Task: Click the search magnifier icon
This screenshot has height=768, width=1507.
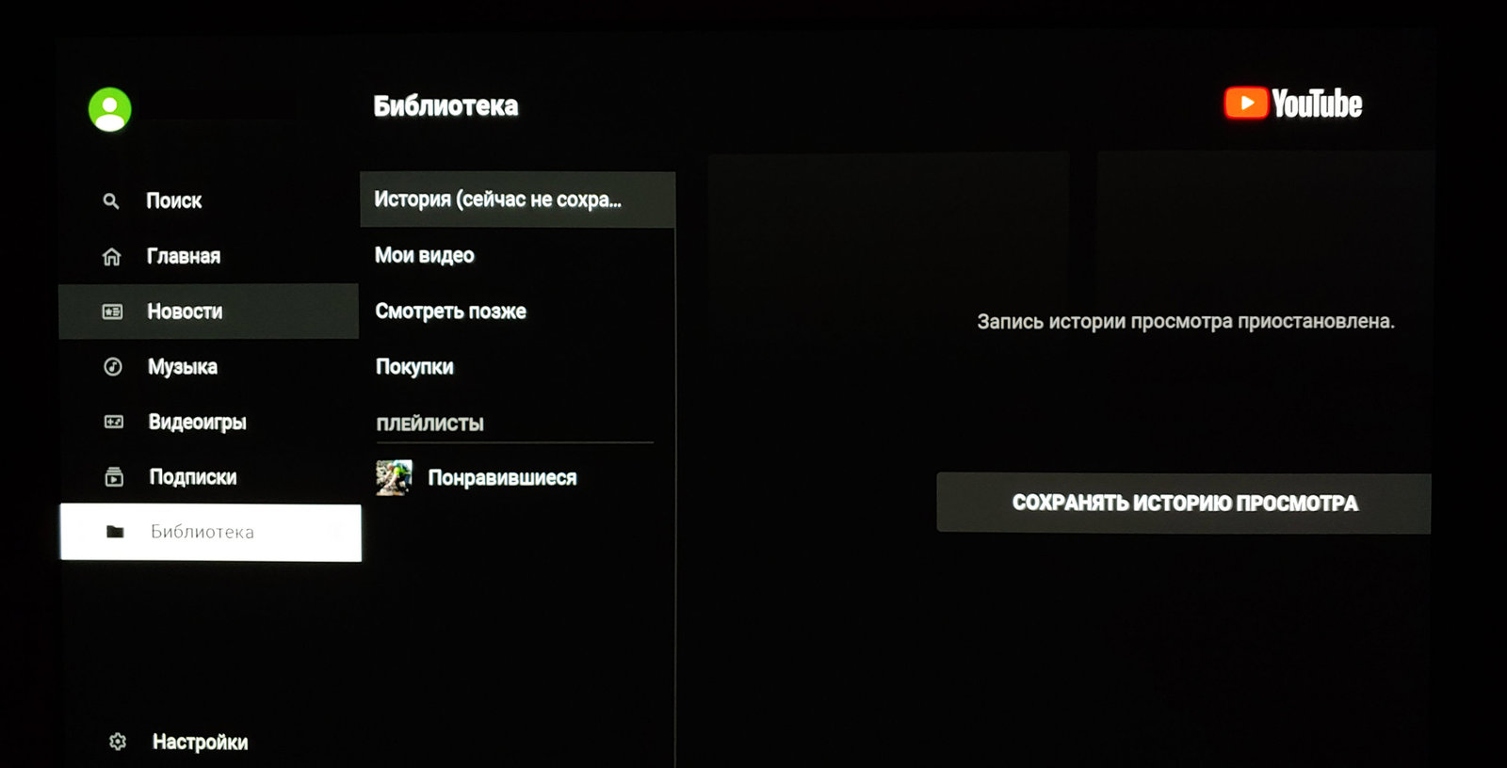Action: 111,200
